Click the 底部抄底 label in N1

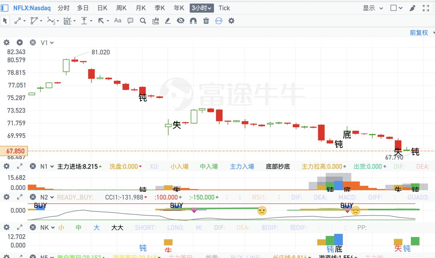(x=278, y=166)
